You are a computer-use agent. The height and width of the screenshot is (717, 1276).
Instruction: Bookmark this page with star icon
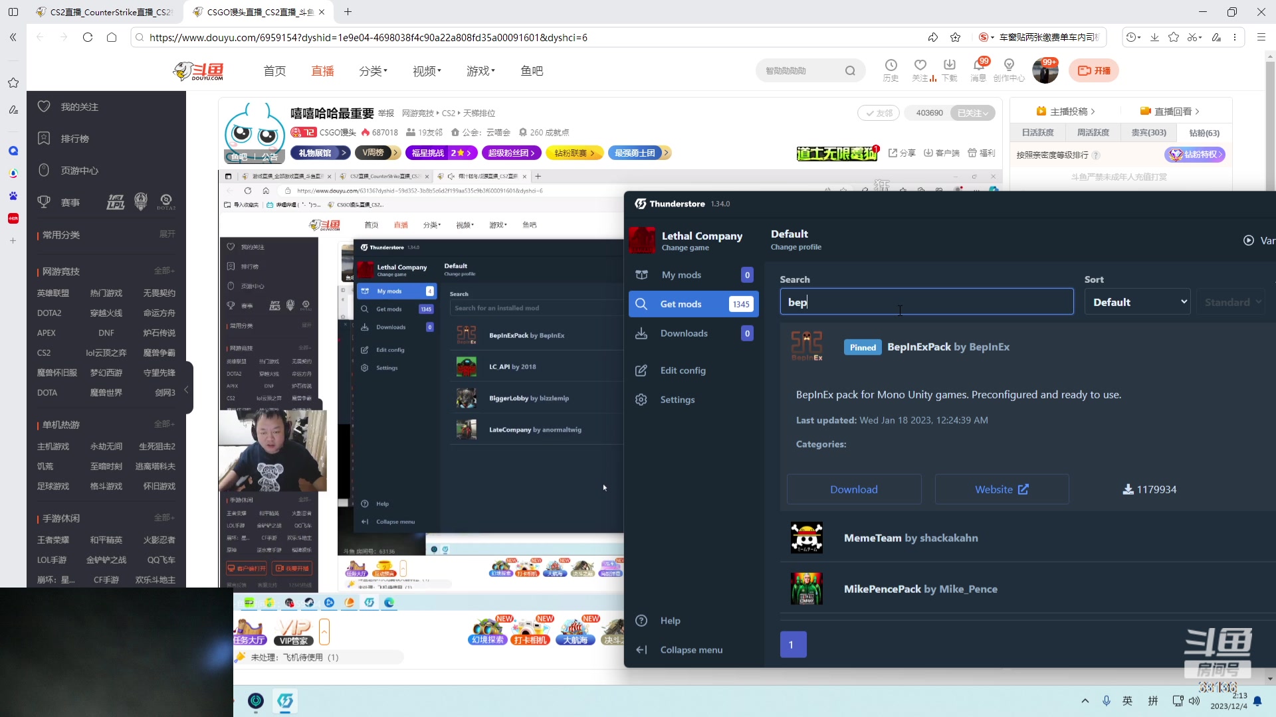tap(956, 37)
